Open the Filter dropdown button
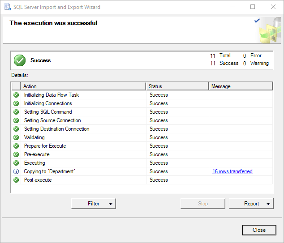This screenshot has height=243, width=284. [x=94, y=204]
